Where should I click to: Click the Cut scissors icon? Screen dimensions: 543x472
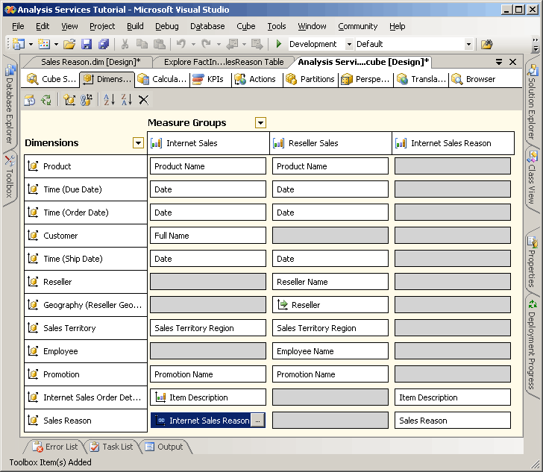[125, 44]
